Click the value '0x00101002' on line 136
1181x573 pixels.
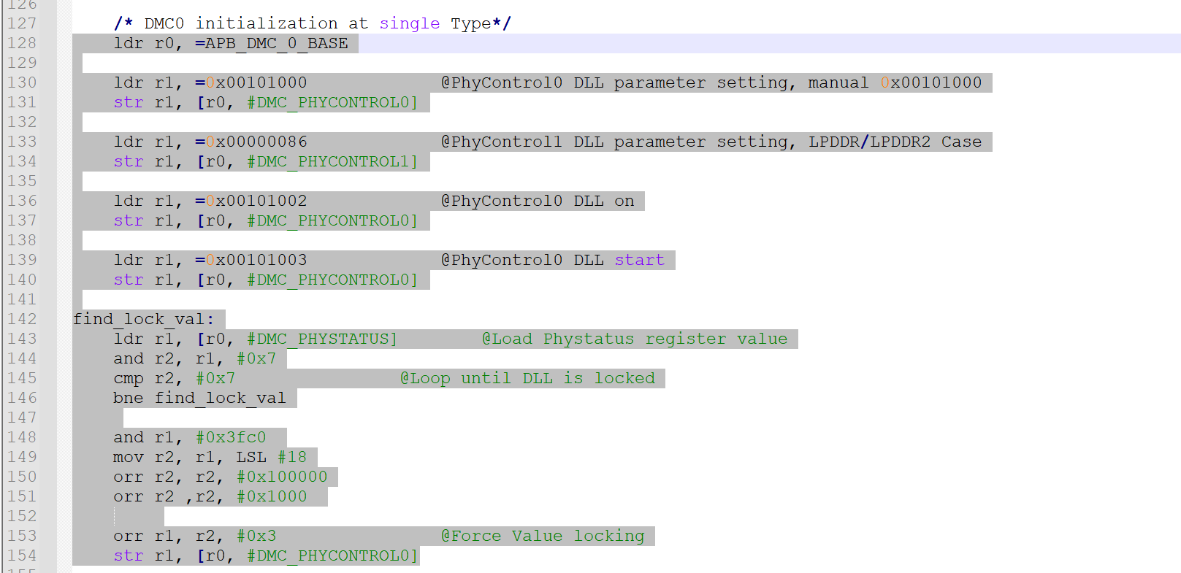256,201
